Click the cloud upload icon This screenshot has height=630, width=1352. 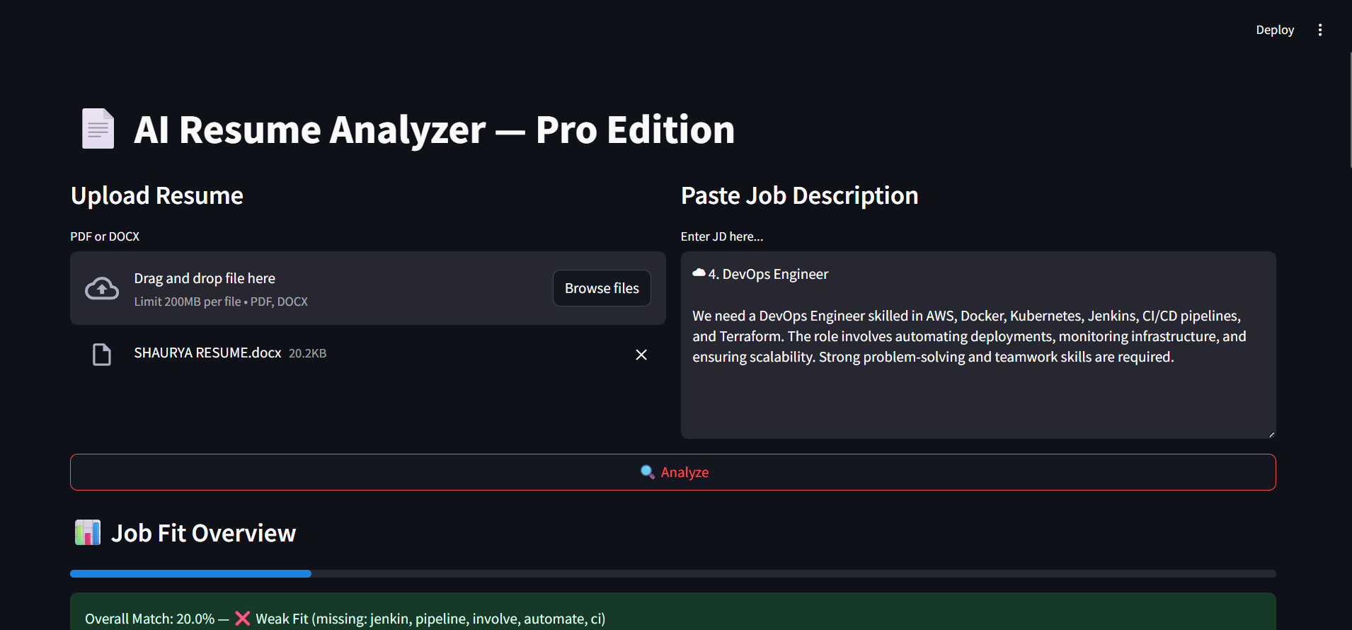(x=102, y=289)
